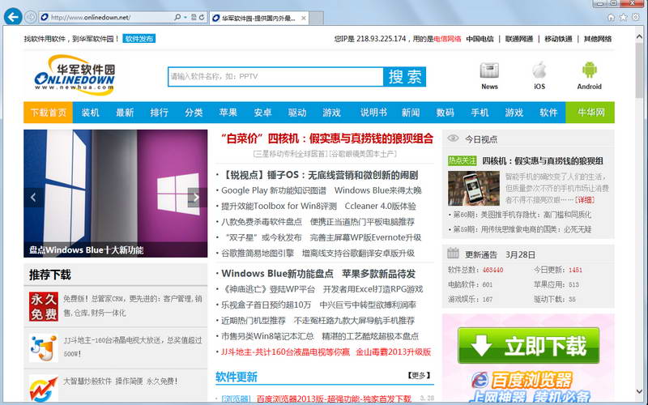Open the green 牛华网 navigation item
Screen dimensions: 648x405
click(x=590, y=113)
